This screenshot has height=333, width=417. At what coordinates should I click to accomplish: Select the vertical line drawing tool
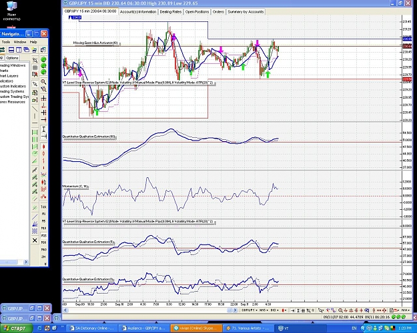tap(35, 116)
